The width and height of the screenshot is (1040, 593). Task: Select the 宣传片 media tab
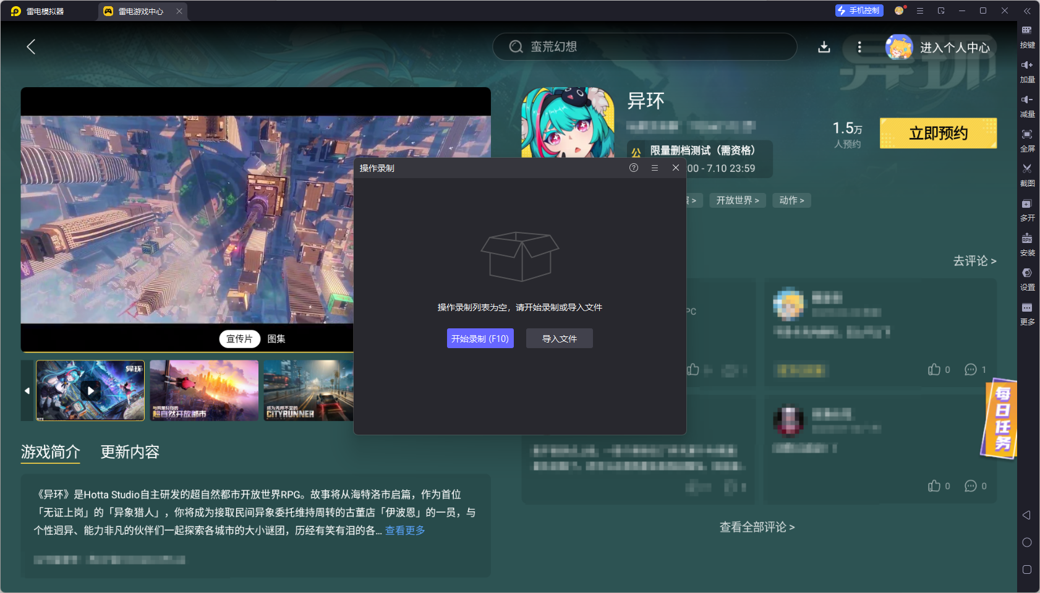click(239, 339)
